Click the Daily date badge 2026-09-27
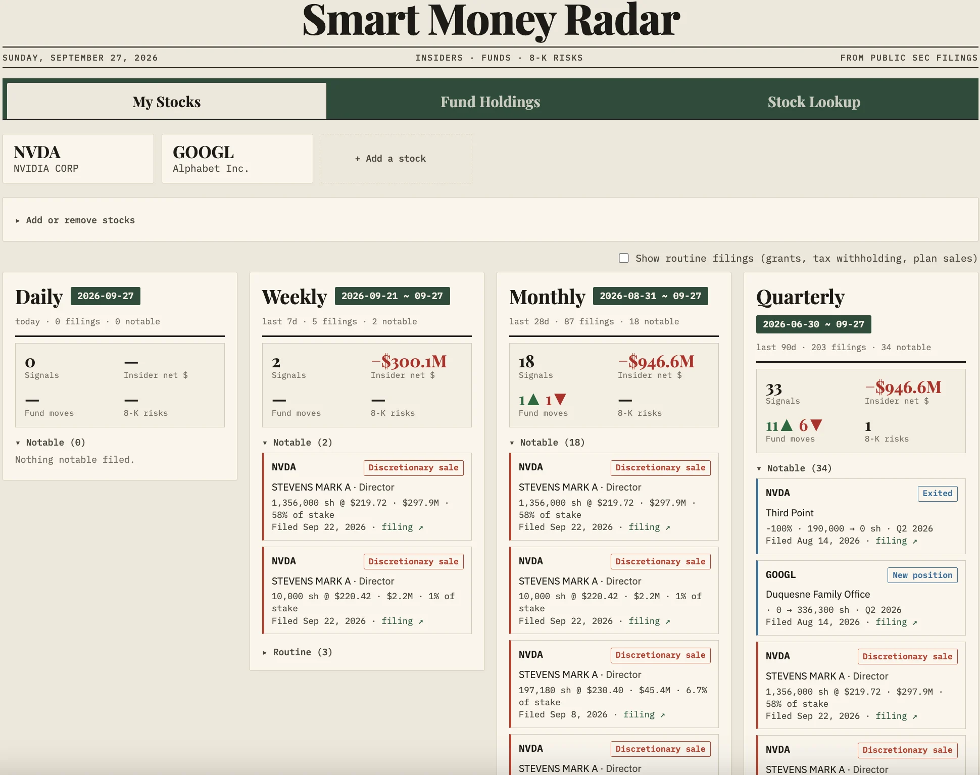 (x=106, y=296)
